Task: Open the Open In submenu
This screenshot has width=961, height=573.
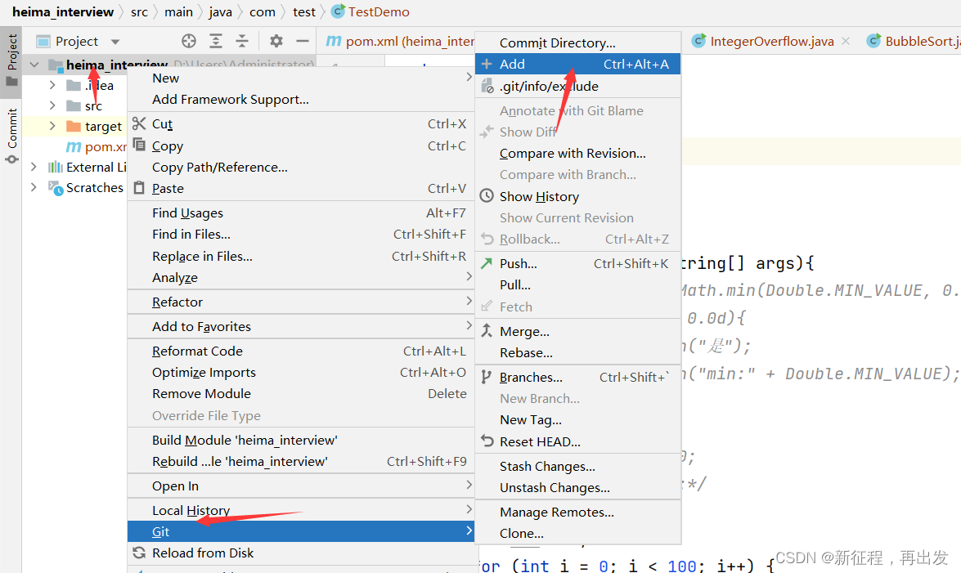Action: [301, 486]
